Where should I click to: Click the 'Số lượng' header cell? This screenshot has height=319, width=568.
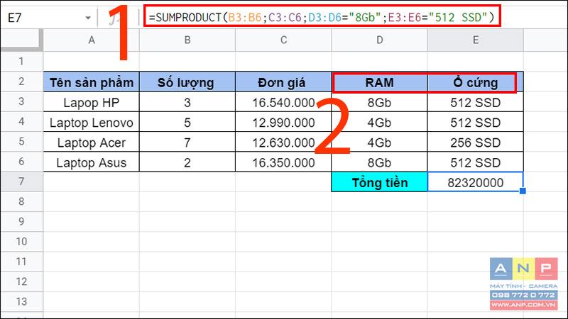pyautogui.click(x=187, y=82)
